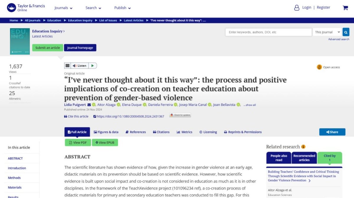354x198 pixels.
Task: Click the Cite this article link
Action: pyautogui.click(x=76, y=116)
